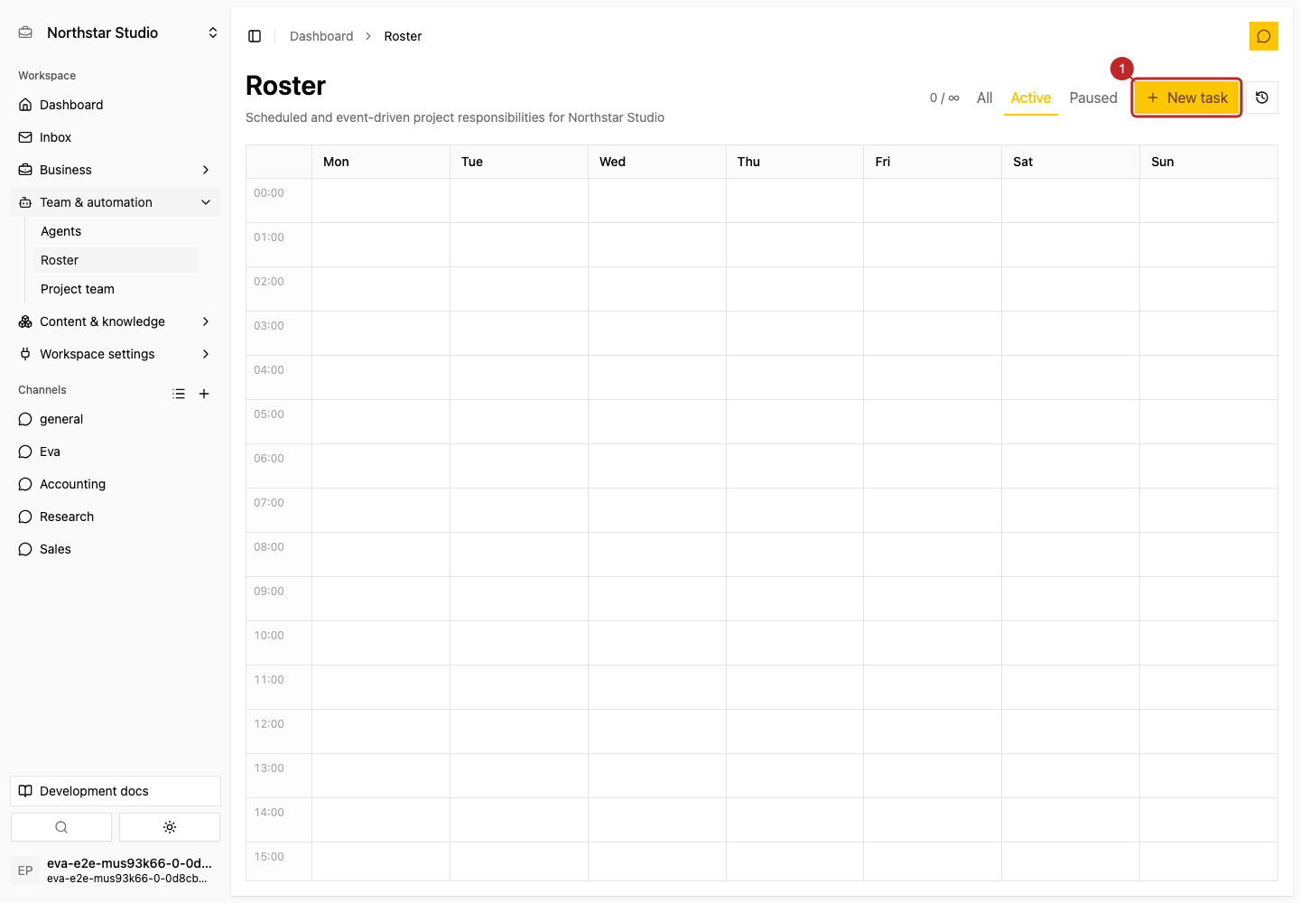Click the 09:00 time label
The width and height of the screenshot is (1300, 903).
point(269,591)
